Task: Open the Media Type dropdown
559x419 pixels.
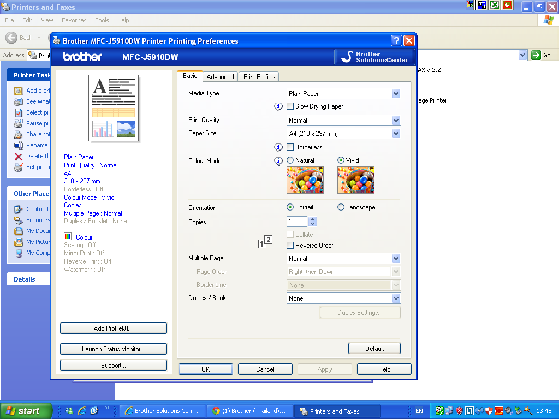Action: [396, 94]
